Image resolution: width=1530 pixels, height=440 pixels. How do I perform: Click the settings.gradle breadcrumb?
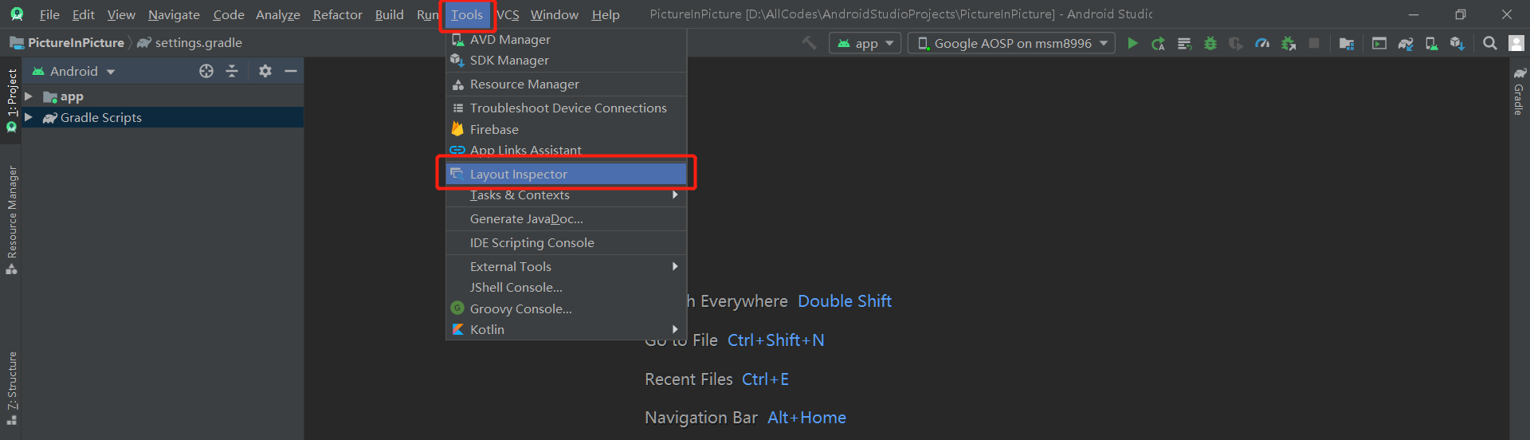click(190, 42)
